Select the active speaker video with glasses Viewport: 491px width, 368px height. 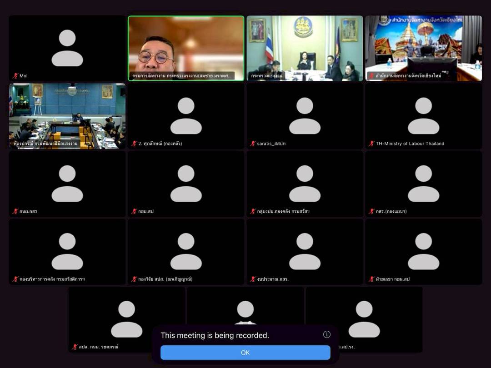tap(186, 48)
